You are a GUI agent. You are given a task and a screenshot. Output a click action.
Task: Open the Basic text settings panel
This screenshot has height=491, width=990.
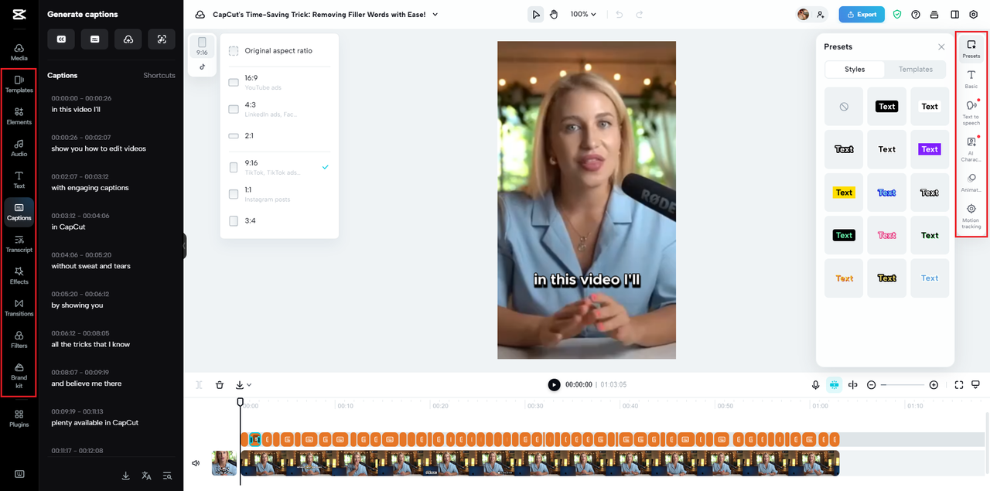tap(971, 79)
